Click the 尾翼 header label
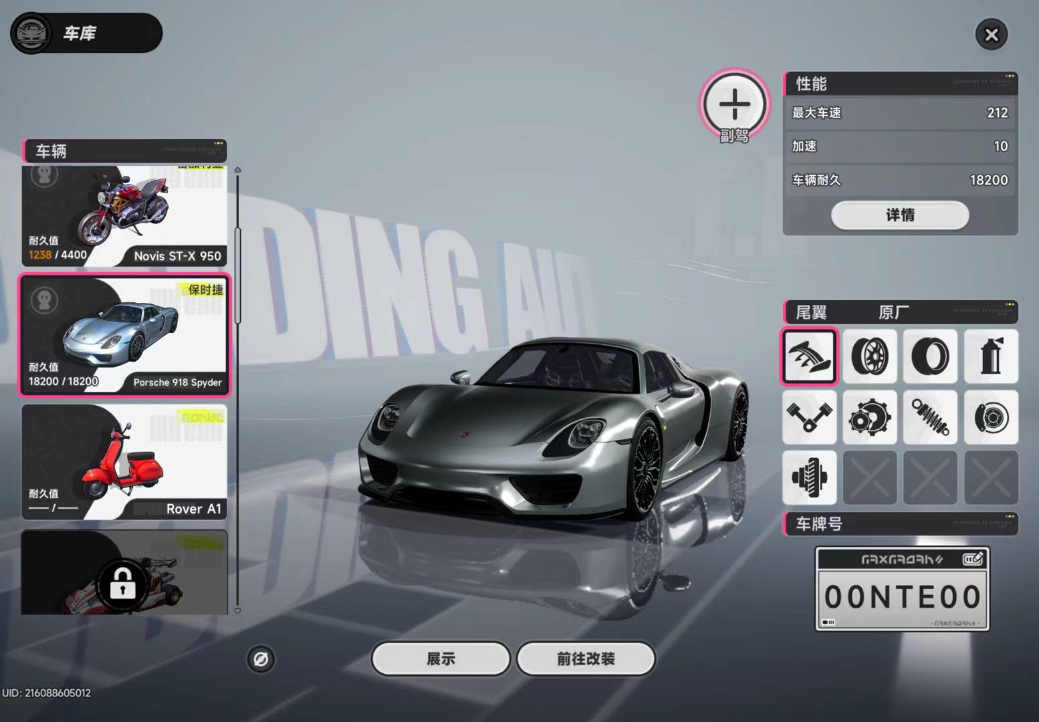 point(811,312)
